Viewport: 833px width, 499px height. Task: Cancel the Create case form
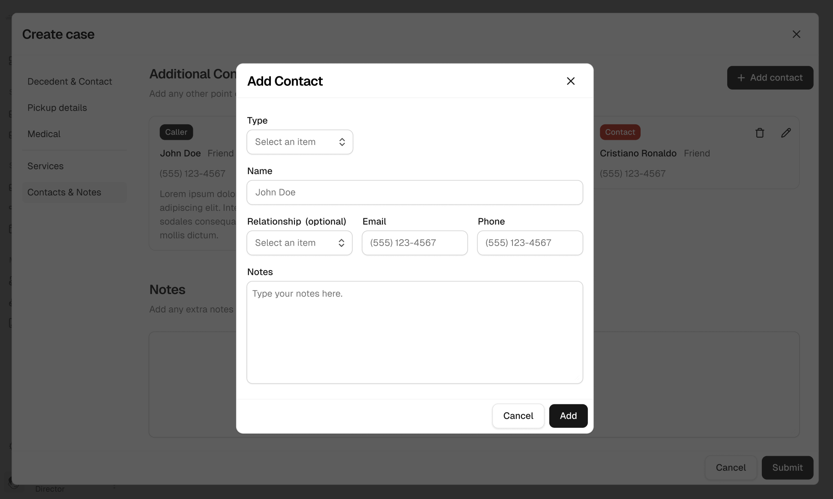pyautogui.click(x=730, y=468)
